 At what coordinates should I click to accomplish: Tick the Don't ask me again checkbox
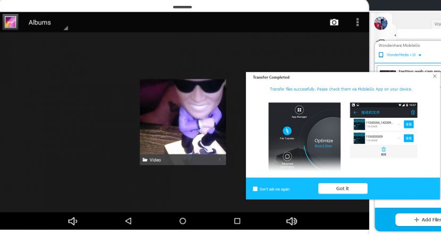pos(255,189)
